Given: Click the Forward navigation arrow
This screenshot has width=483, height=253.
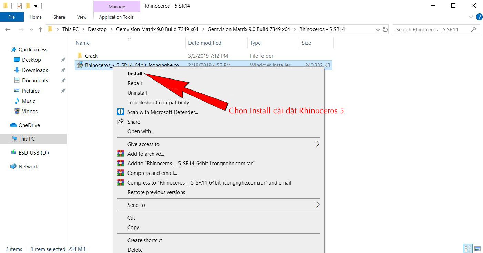Looking at the screenshot, I should (x=21, y=30).
